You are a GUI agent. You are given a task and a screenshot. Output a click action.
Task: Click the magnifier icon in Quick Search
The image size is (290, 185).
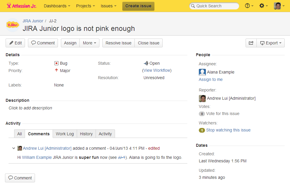point(193,6)
